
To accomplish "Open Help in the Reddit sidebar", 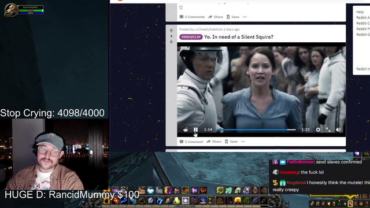I will (360, 12).
